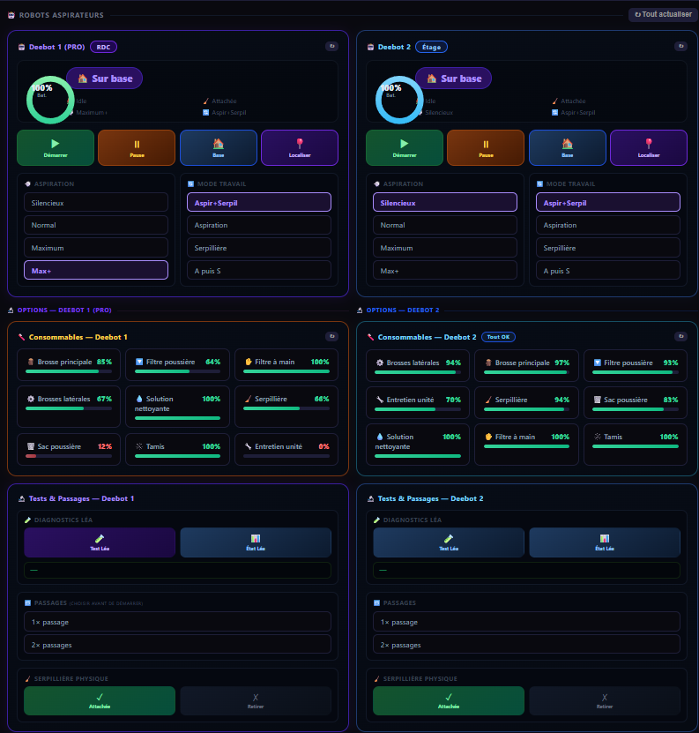The image size is (699, 733).
Task: Click the RDC badge on Deebot 1
Action: 103,47
